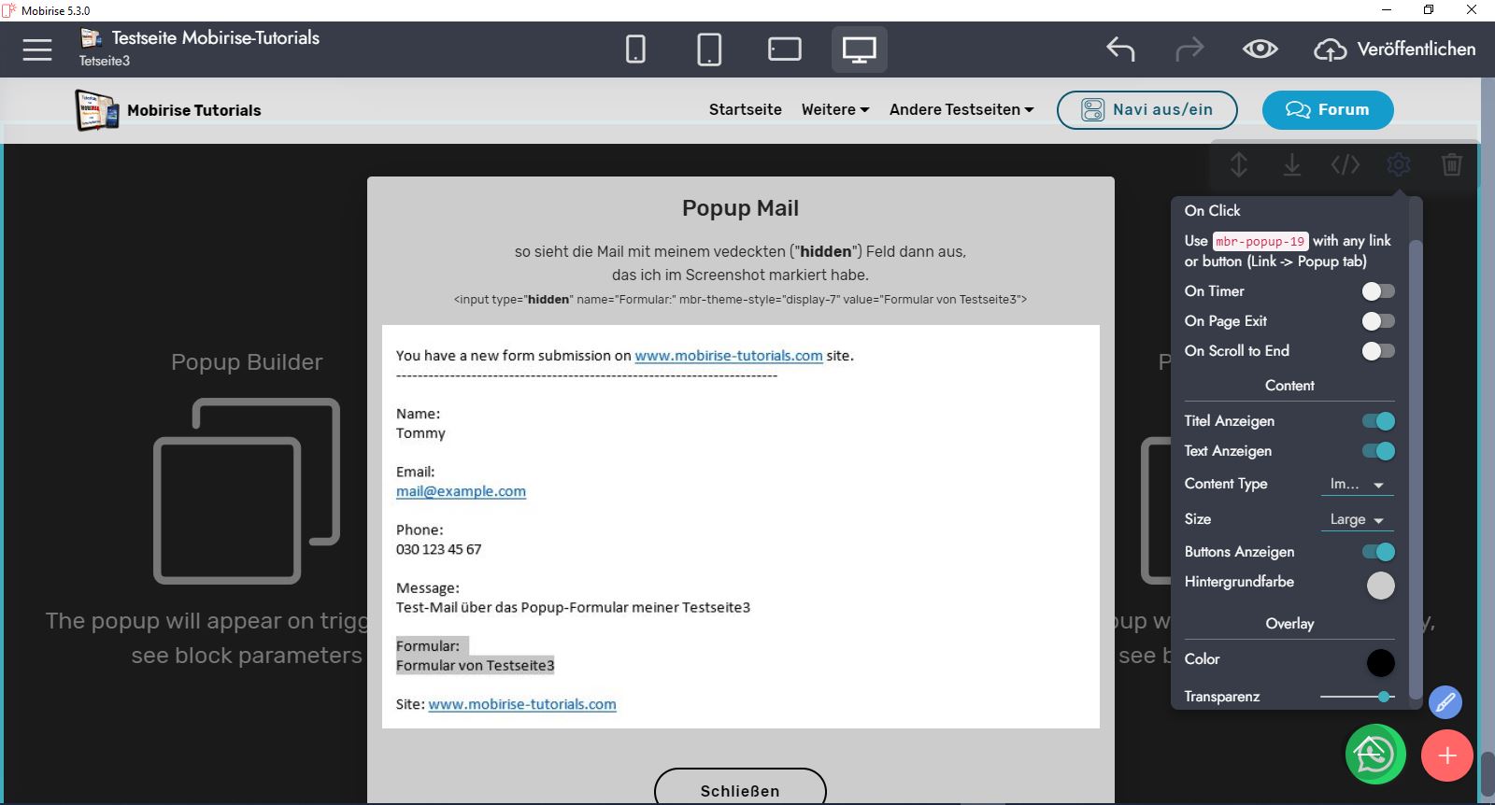Pick the Hintergrundfarbe color swatch
The width and height of the screenshot is (1495, 805).
click(1380, 586)
